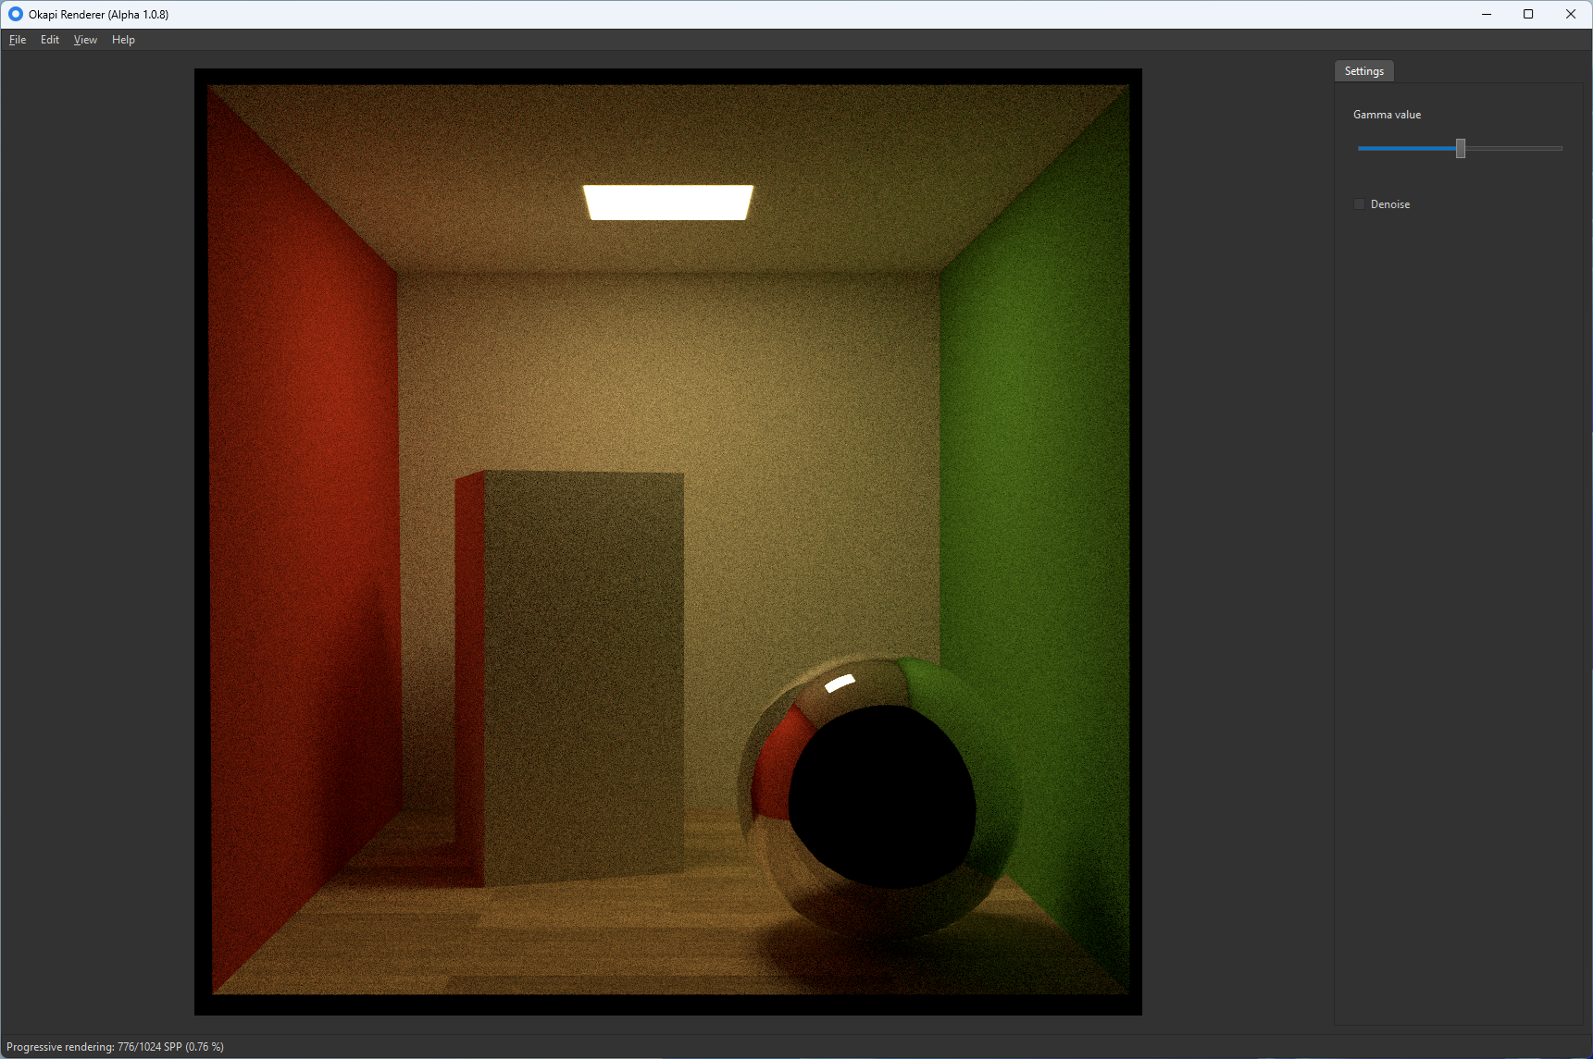Click the Okapi Renderer app icon in title bar

(15, 14)
